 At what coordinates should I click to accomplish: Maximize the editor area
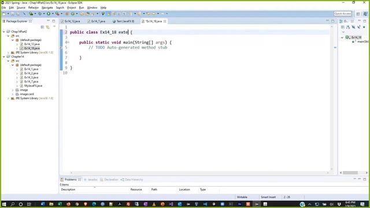(333, 21)
